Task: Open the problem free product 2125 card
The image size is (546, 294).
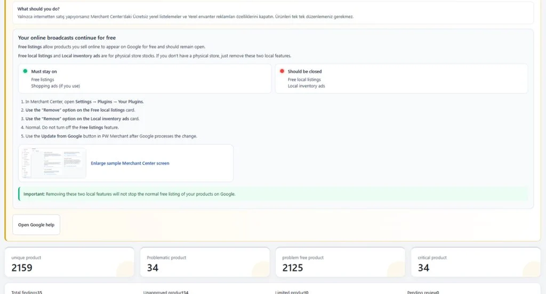Action: (x=340, y=263)
